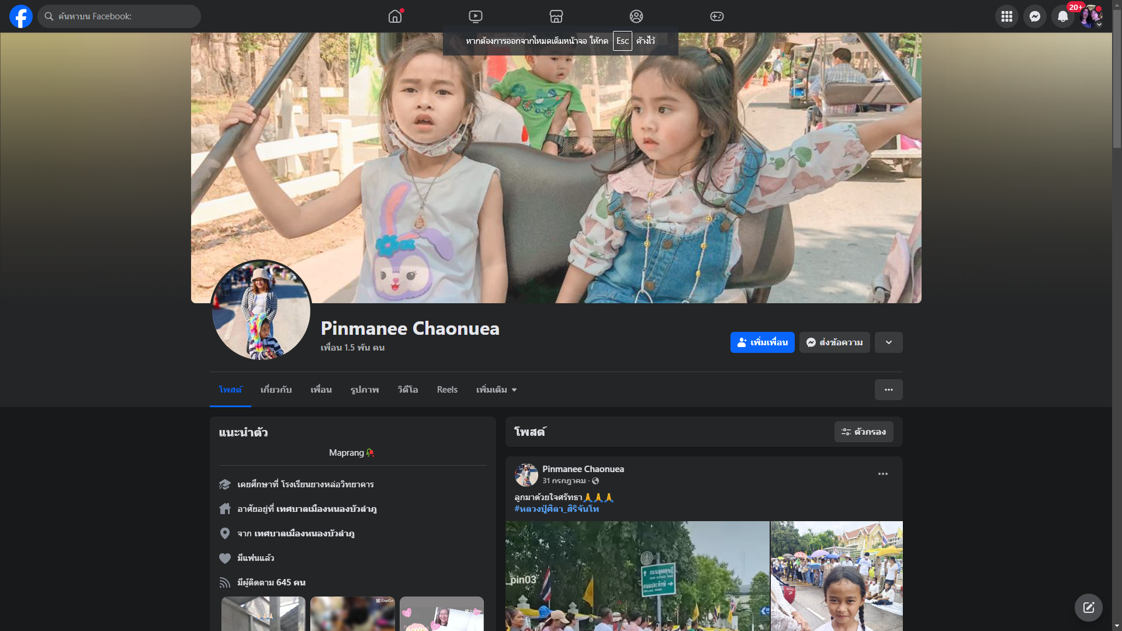
Task: Click the Facebook logo icon
Action: 21,16
